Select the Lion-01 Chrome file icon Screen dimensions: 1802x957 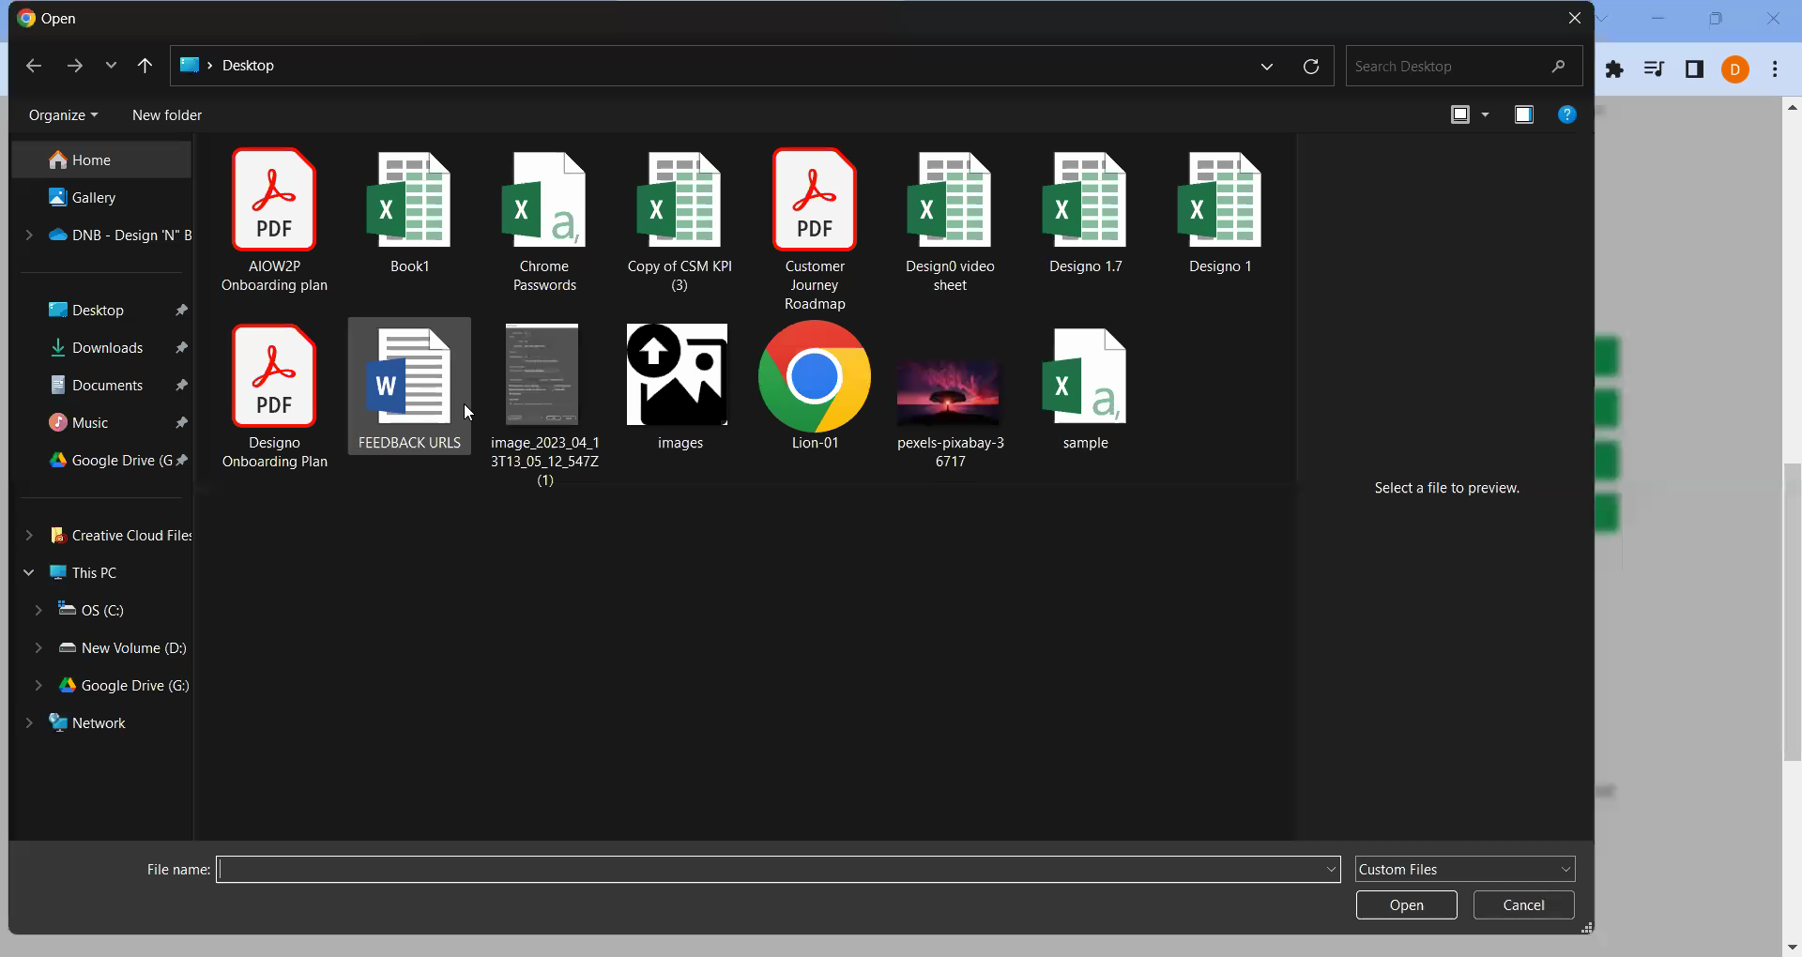coord(814,376)
